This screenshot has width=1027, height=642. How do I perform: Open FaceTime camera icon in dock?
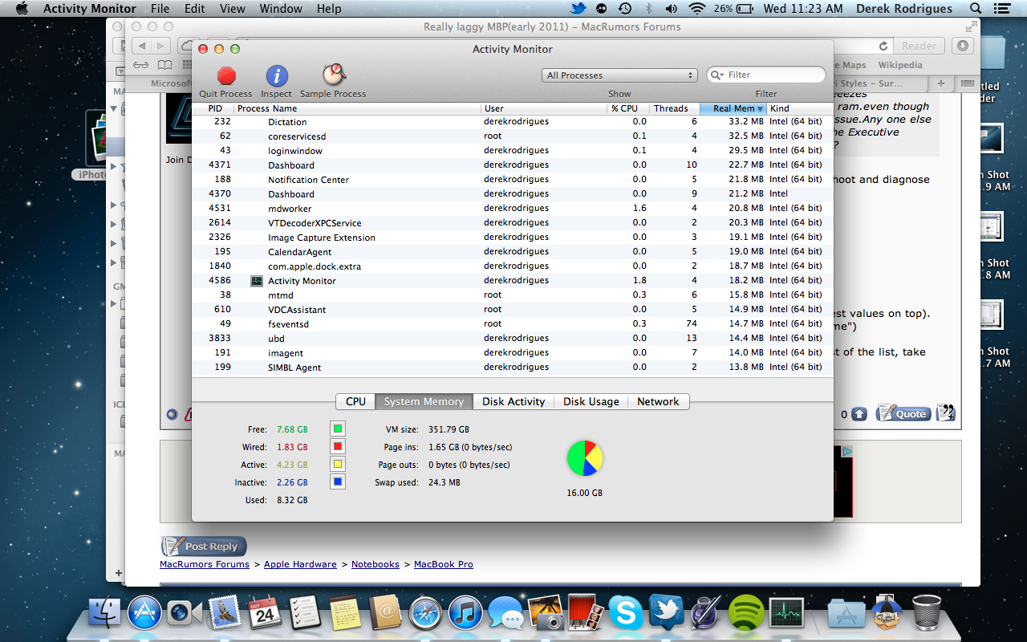tap(184, 614)
